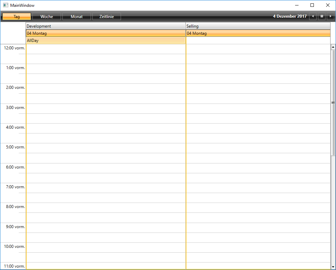This screenshot has width=336, height=270.
Task: Select all-day area under Selling
Action: (x=258, y=41)
